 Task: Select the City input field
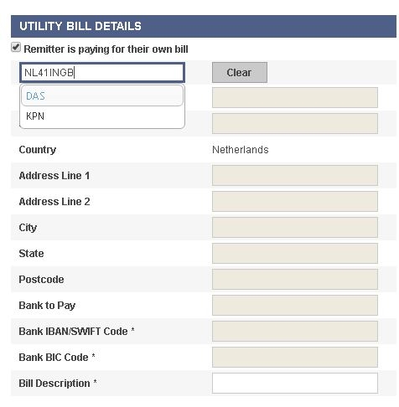pos(295,227)
